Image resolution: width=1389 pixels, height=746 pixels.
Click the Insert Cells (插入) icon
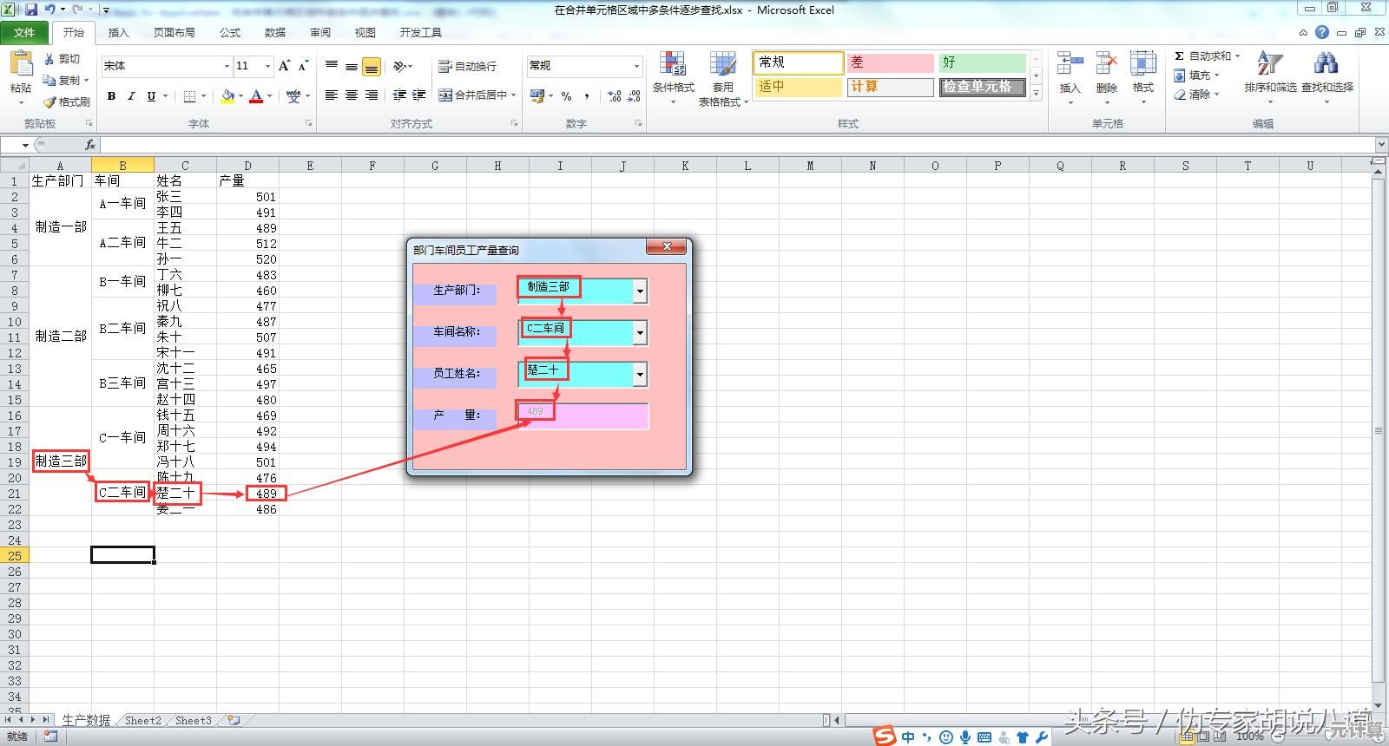click(x=1070, y=65)
